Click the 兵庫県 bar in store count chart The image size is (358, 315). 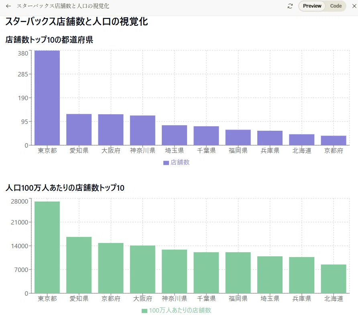tap(270, 138)
